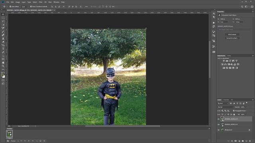Add a Hue/Saturation adjustment
Image resolution: width=255 pixels, height=143 pixels.
[x=222, y=64]
